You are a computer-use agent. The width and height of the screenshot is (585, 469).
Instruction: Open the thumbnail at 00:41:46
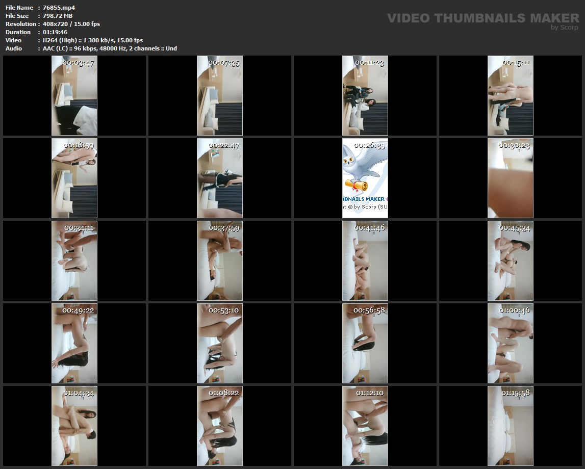[365, 260]
